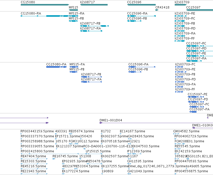Screen dimensions: 213x175
Task: Select EST RP003443159.5prime
Action: (37, 131)
